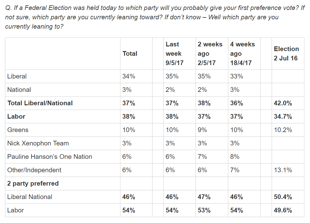
Task: Select the 'Last week 9/5/17' column header
Action: click(x=174, y=54)
